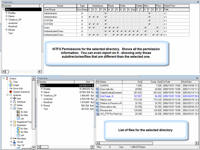Click the Owner person icon
Image resolution: width=200 pixels, height=150 pixels.
(15, 142)
